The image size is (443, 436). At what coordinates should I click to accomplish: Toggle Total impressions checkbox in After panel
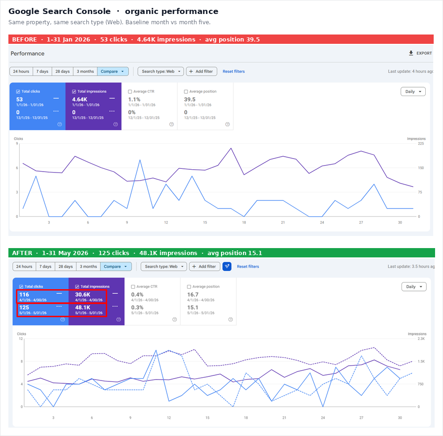click(x=77, y=286)
